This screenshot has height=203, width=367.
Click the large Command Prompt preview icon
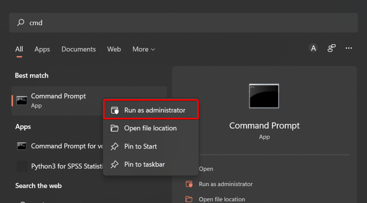tap(264, 96)
